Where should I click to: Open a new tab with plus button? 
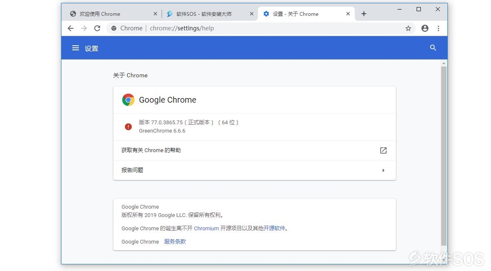(x=364, y=14)
